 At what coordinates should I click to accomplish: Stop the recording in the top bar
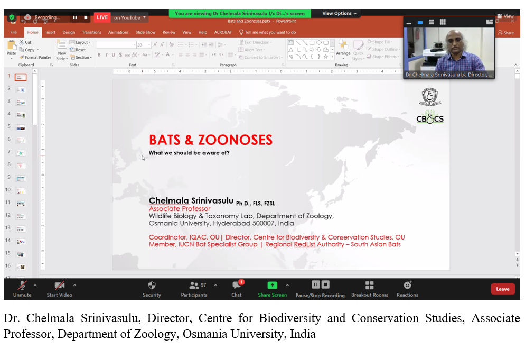[x=86, y=17]
